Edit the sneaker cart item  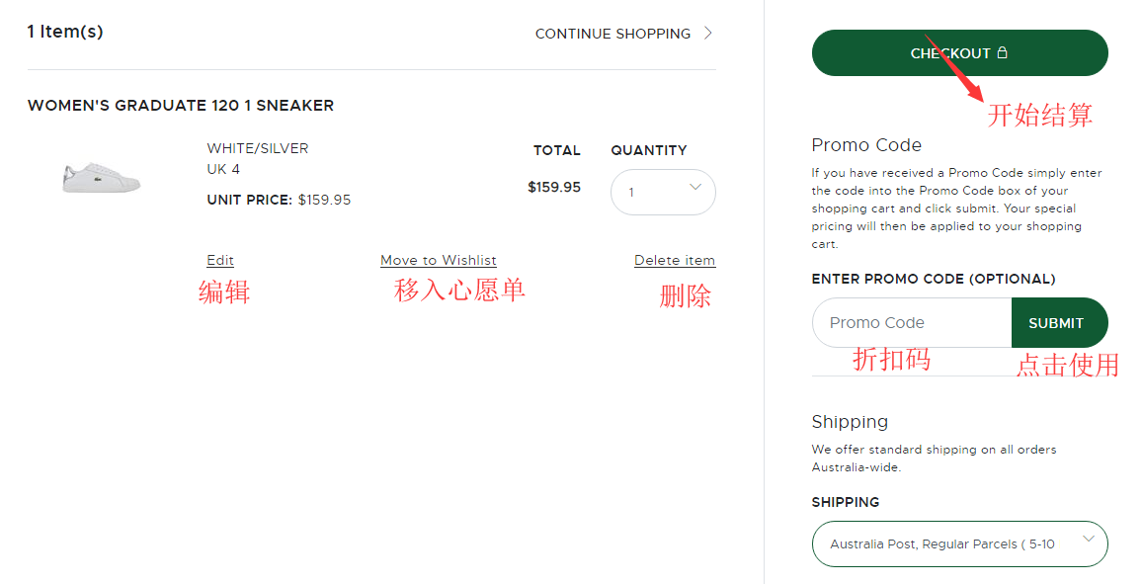[220, 261]
